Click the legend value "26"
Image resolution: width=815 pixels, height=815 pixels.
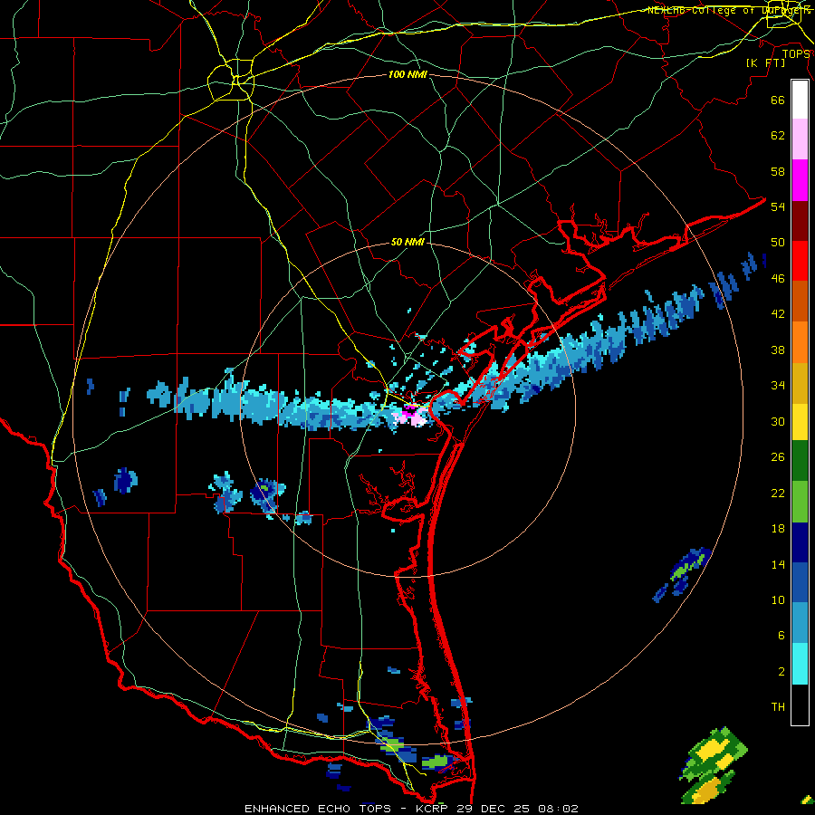tap(778, 457)
